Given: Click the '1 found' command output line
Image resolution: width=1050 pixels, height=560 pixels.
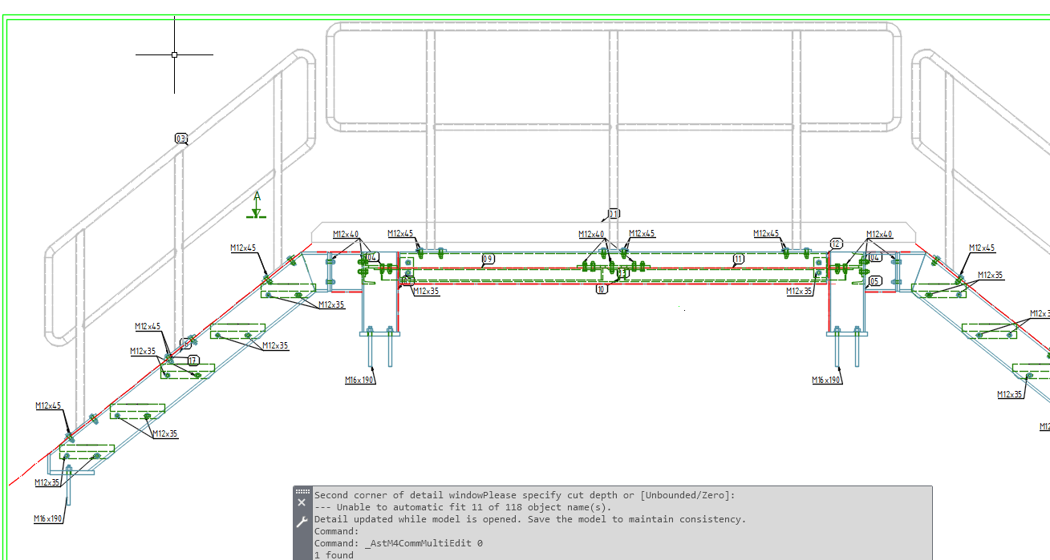Looking at the screenshot, I should click(334, 555).
